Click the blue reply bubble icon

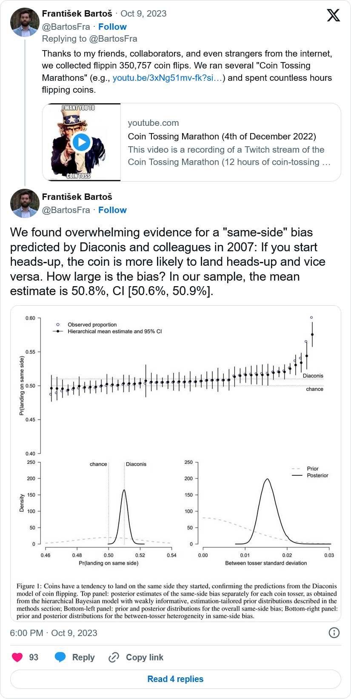[60, 657]
